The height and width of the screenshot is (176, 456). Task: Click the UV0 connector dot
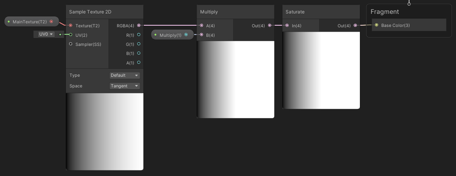pyautogui.click(x=60, y=34)
